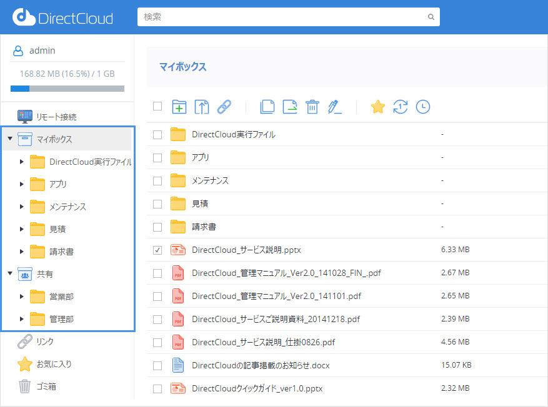Expand the メンテナンス folder in sidebar tree
548x407 pixels.
[21, 207]
